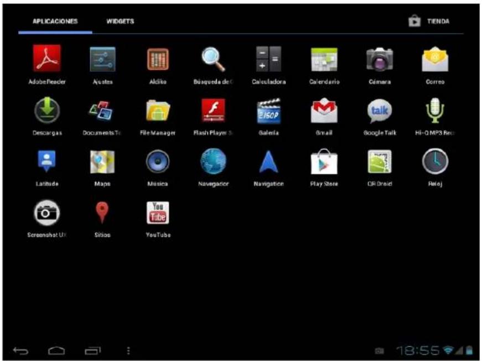The height and width of the screenshot is (361, 482).
Task: Tap the screenshot notification icon in status bar
Action: pyautogui.click(x=379, y=350)
